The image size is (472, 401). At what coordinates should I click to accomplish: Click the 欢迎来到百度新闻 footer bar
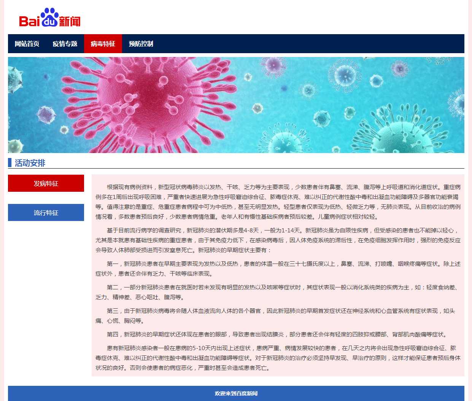tap(236, 393)
